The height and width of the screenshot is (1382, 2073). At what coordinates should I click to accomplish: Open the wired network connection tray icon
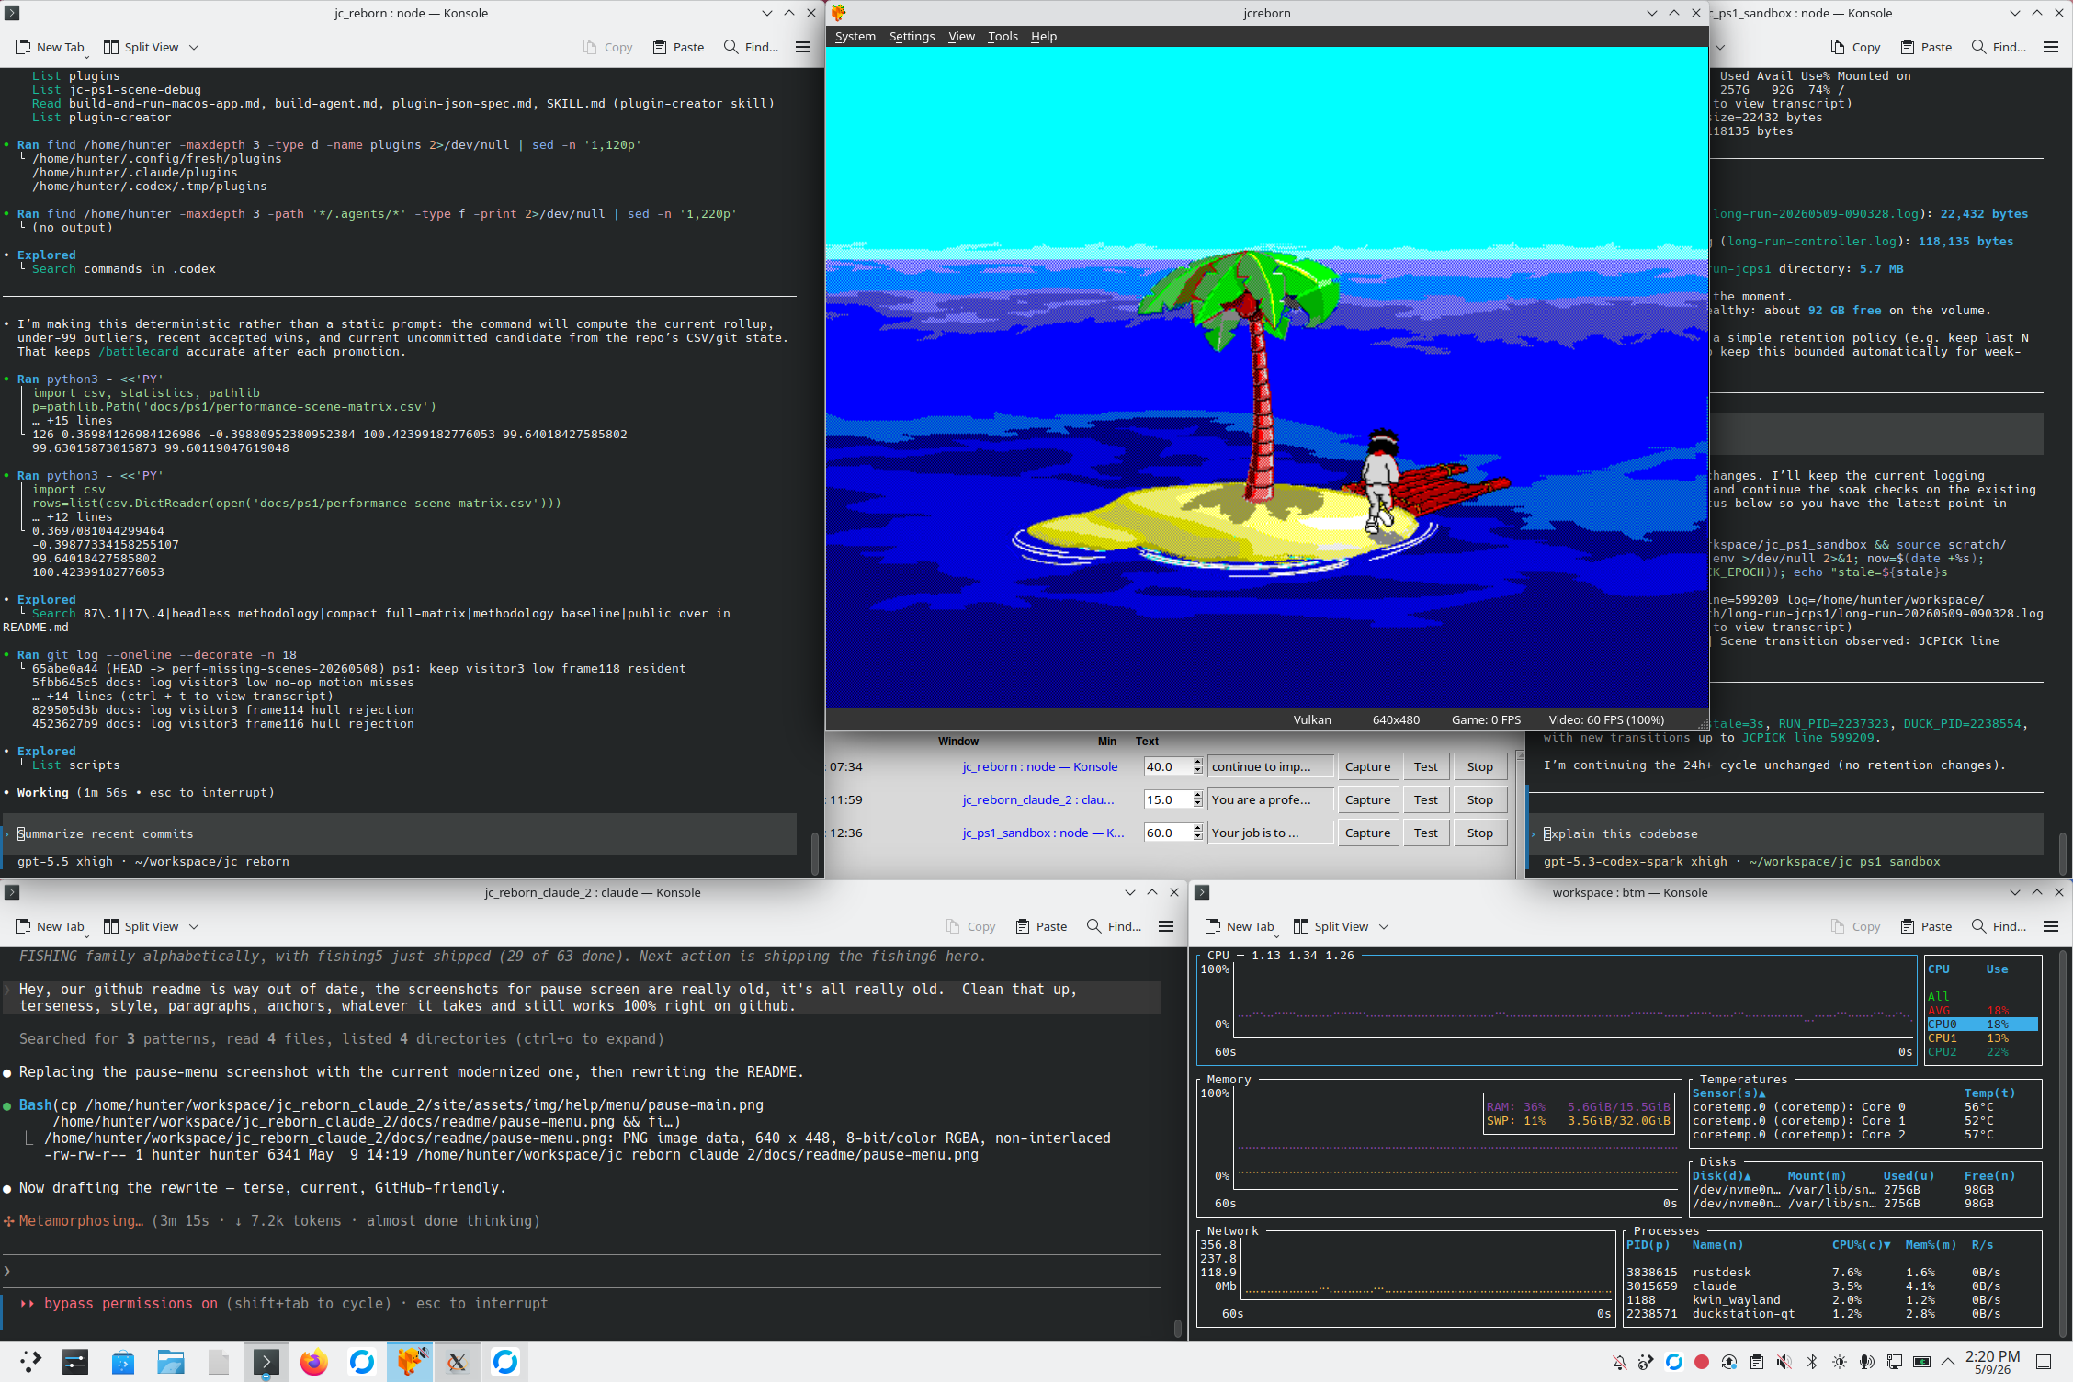point(1895,1362)
